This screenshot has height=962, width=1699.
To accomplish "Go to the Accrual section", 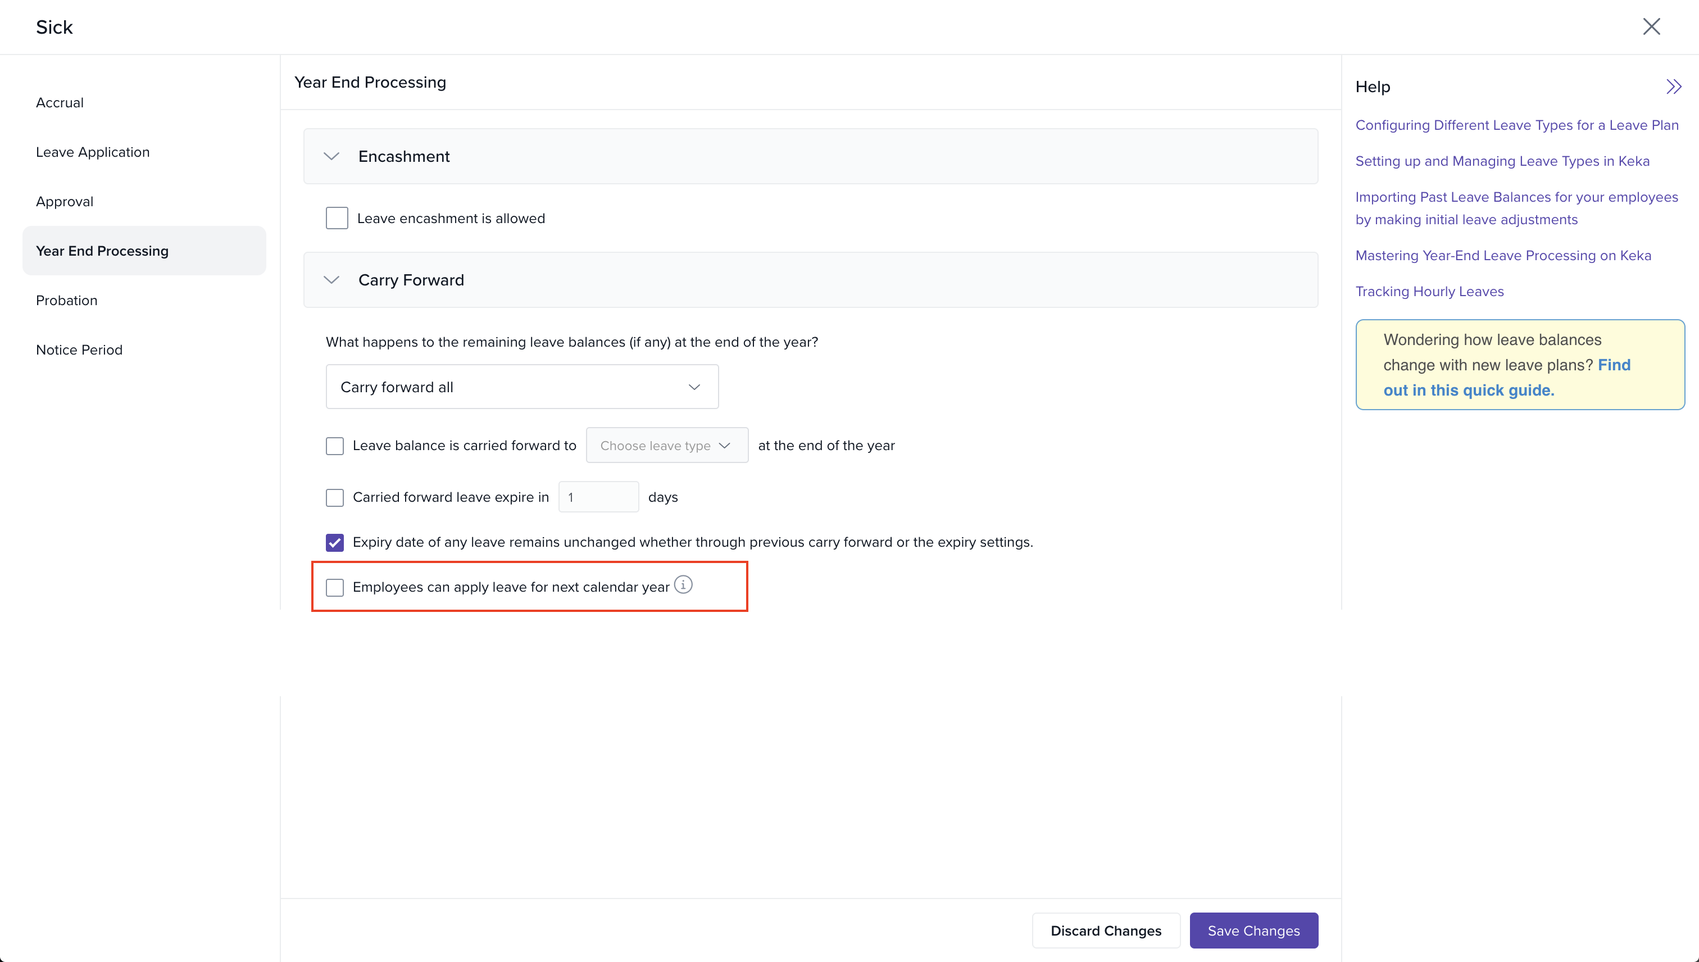I will [x=60, y=102].
